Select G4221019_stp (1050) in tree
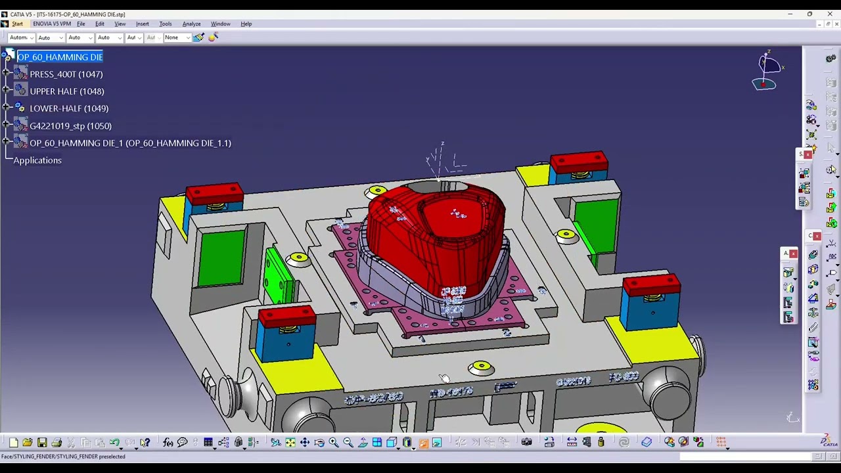This screenshot has height=473, width=841. (70, 125)
